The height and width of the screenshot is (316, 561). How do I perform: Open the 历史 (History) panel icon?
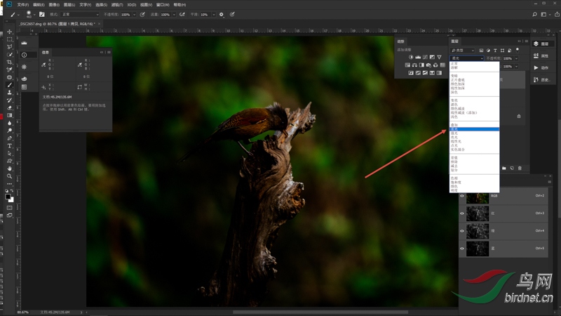click(x=536, y=79)
